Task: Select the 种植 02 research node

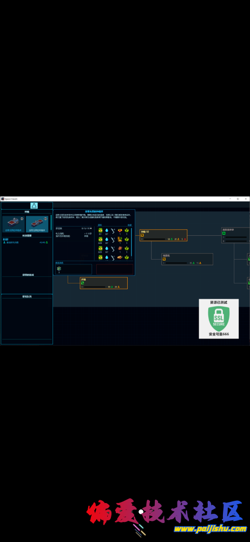Action: (x=163, y=235)
